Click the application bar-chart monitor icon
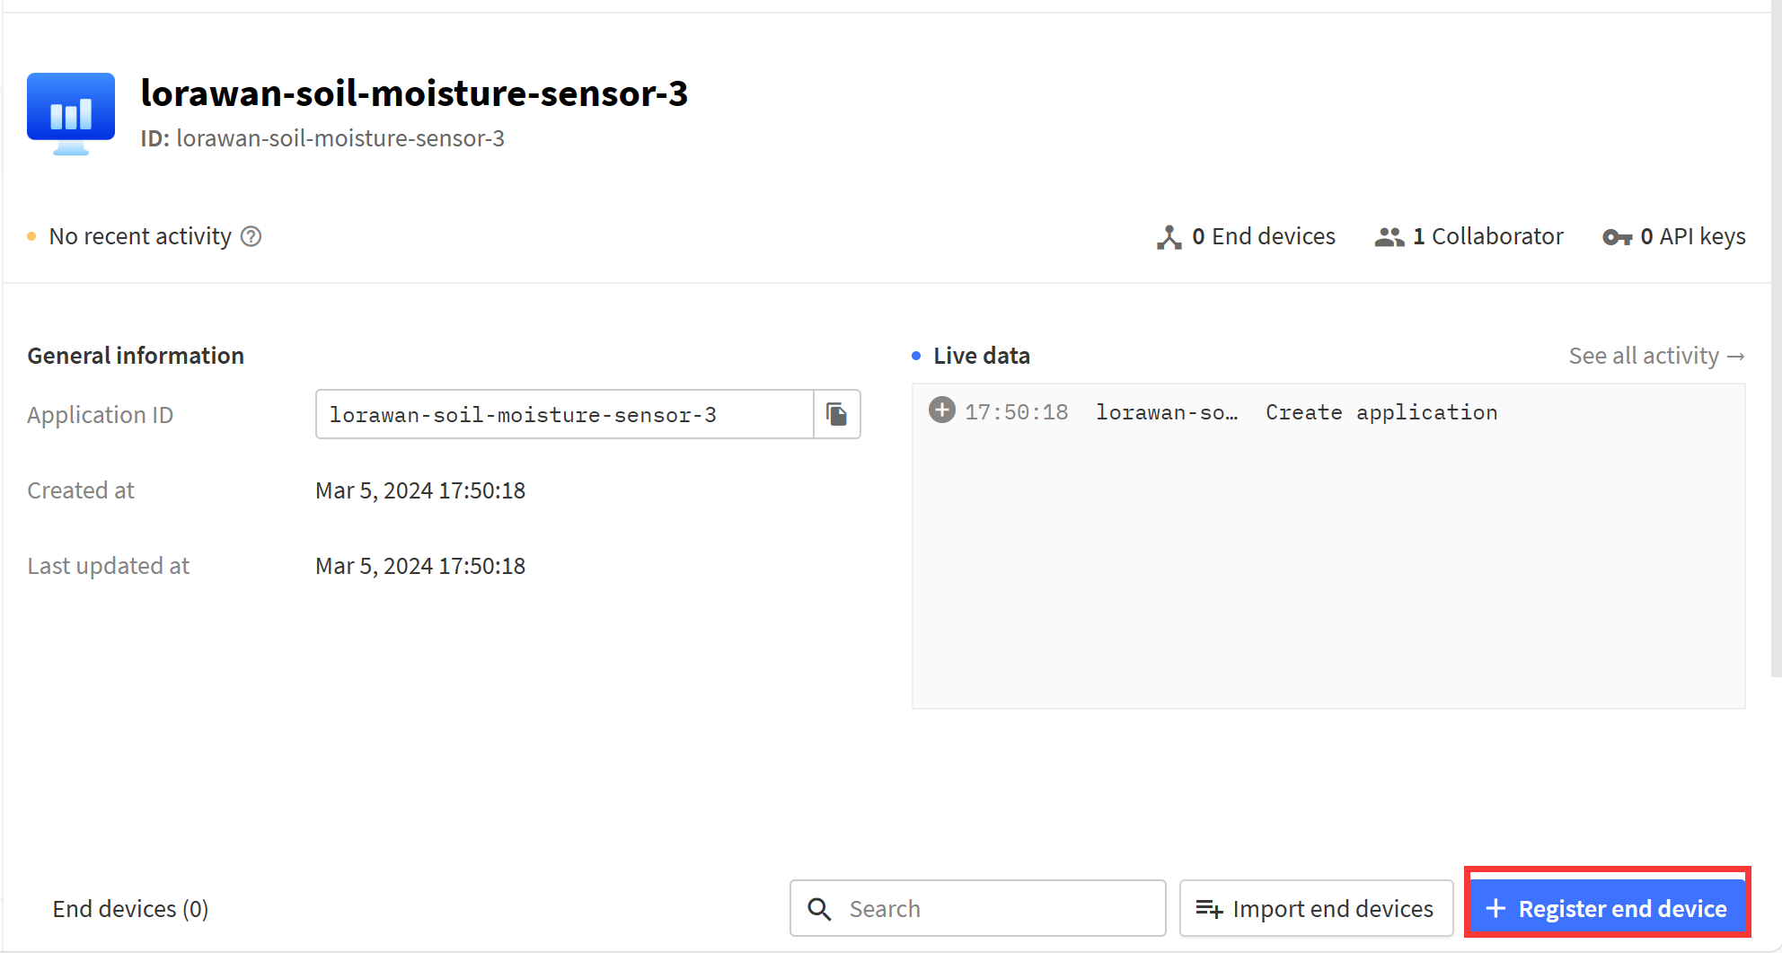 pyautogui.click(x=71, y=114)
